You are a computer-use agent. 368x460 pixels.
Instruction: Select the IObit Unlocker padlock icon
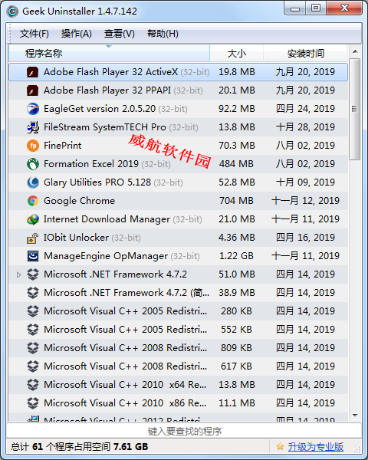click(x=32, y=238)
